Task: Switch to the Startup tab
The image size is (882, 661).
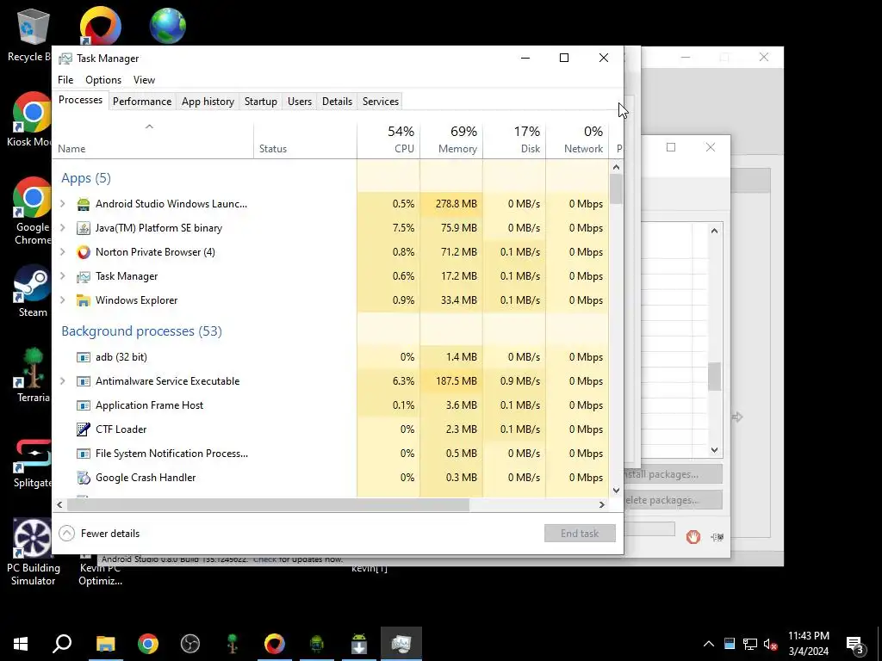Action: (x=260, y=102)
